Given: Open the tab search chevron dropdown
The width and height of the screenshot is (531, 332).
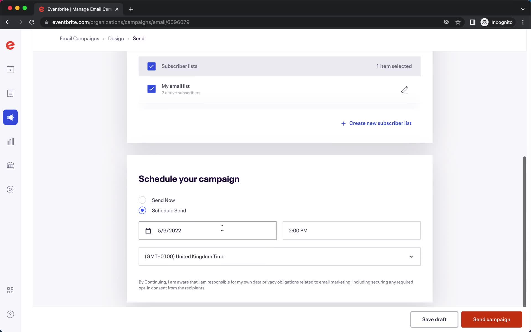Looking at the screenshot, I should coord(523,9).
